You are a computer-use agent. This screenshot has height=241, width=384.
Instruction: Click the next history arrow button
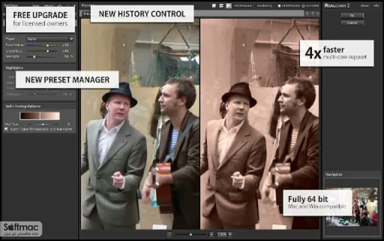coord(313,13)
